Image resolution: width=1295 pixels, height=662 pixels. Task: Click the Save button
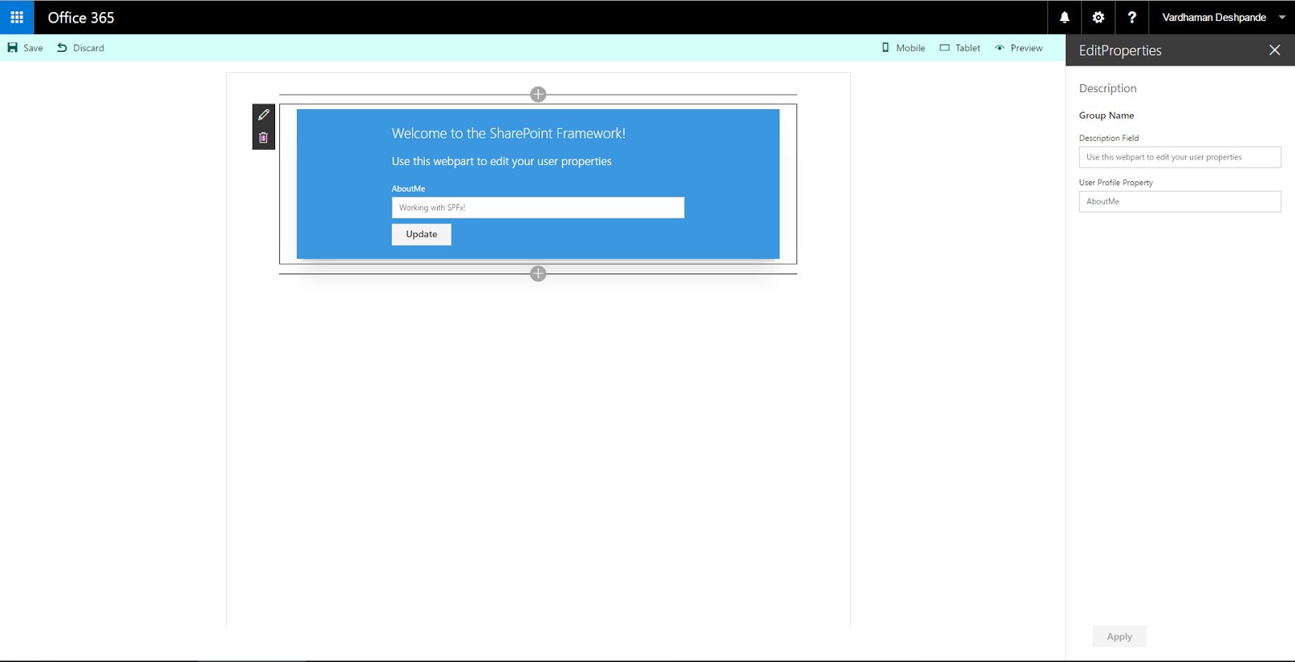click(25, 48)
